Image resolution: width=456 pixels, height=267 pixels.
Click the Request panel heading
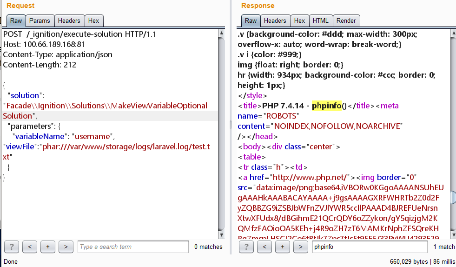[20, 6]
